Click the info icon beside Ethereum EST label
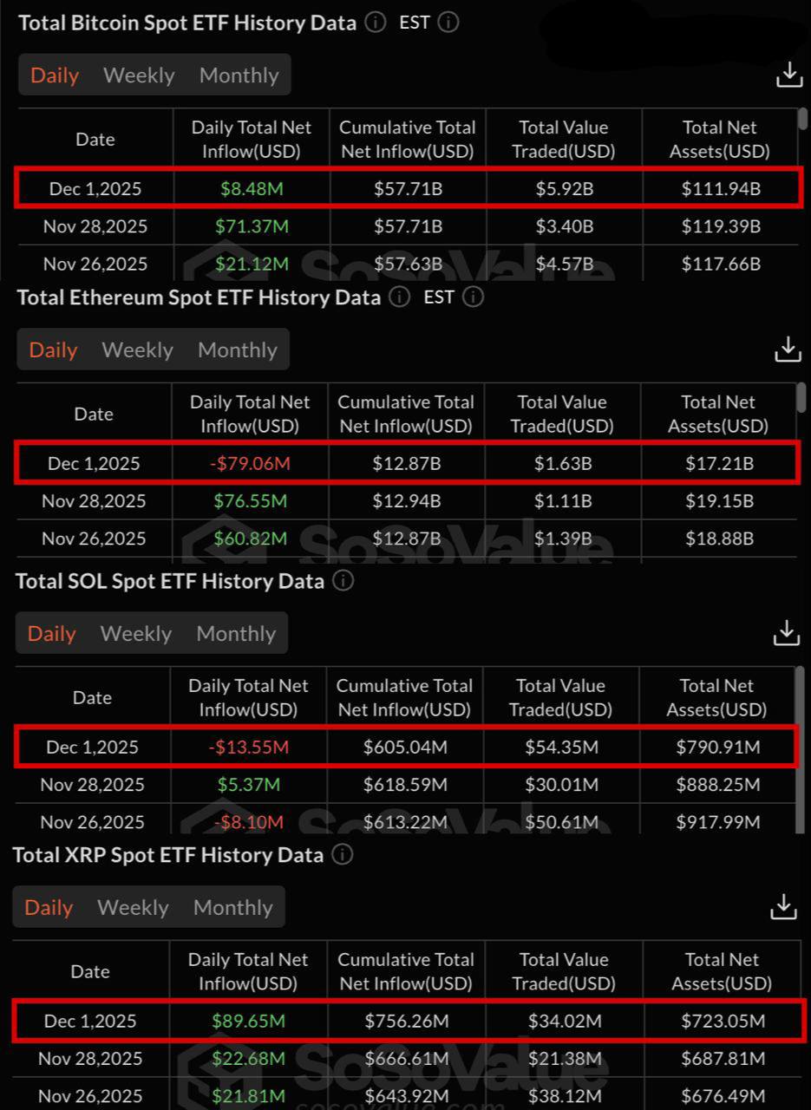This screenshot has width=811, height=1110. coord(473,297)
